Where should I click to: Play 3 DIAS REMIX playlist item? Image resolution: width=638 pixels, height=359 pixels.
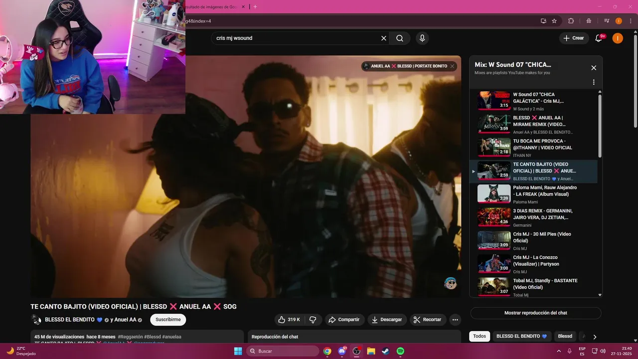point(533,217)
